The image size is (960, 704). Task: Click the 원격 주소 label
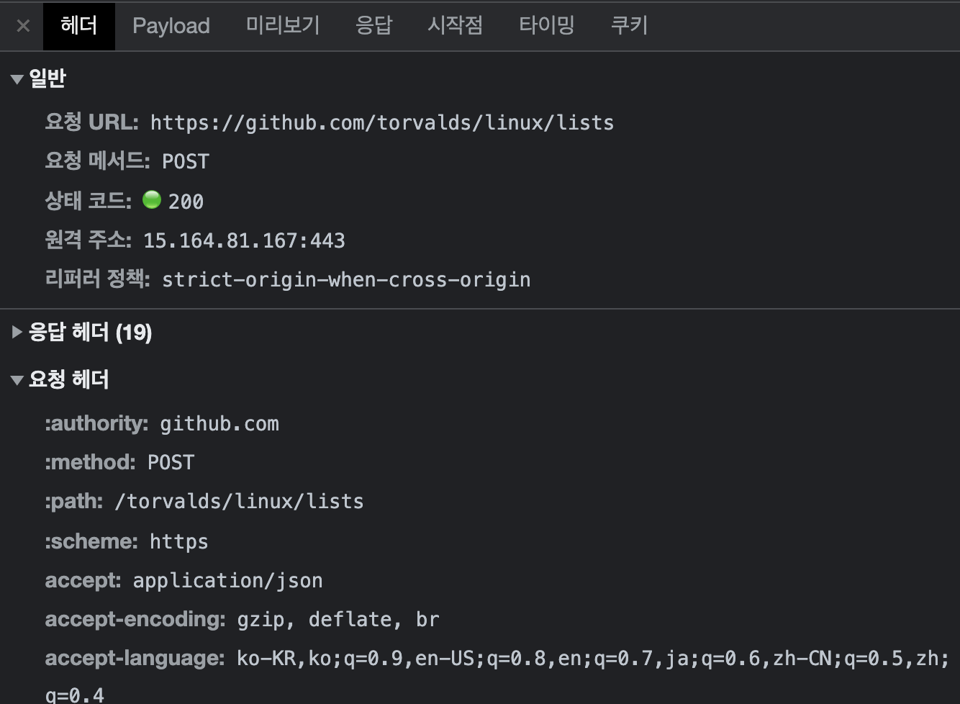pyautogui.click(x=88, y=240)
